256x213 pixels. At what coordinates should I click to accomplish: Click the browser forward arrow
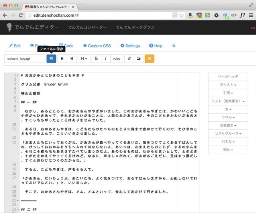click(x=12, y=15)
